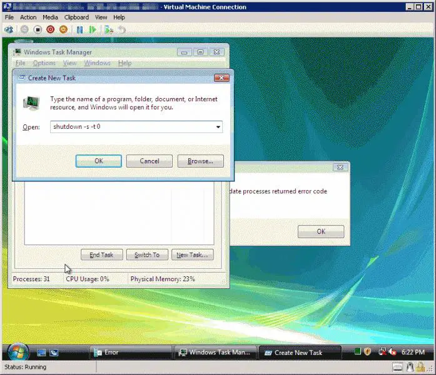Click Status: Running in VM status bar
This screenshot has height=375, width=436.
click(25, 367)
